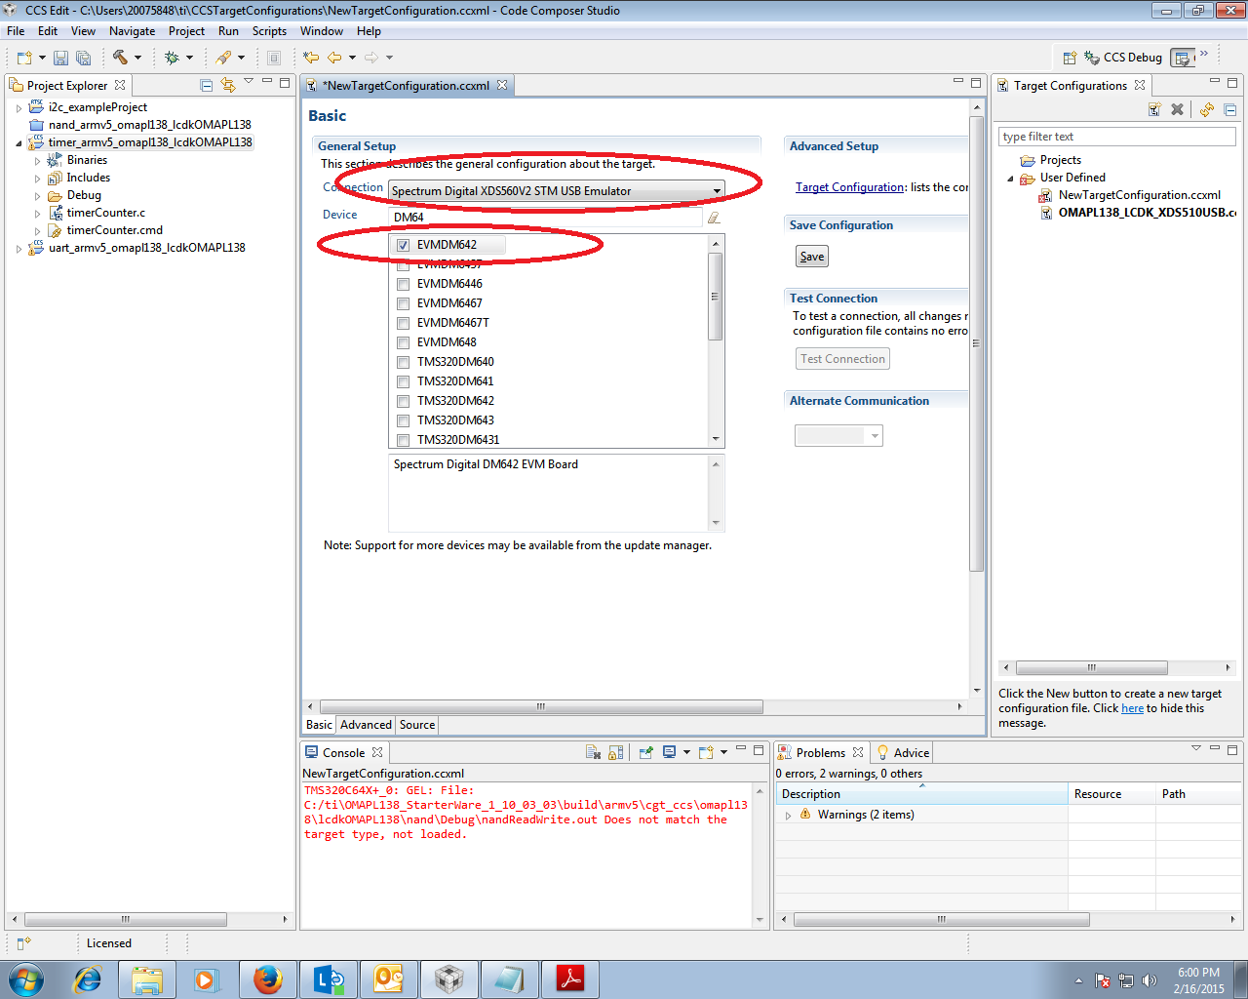The image size is (1248, 999).
Task: Check the EVMDM648 device checkbox
Action: [x=403, y=342]
